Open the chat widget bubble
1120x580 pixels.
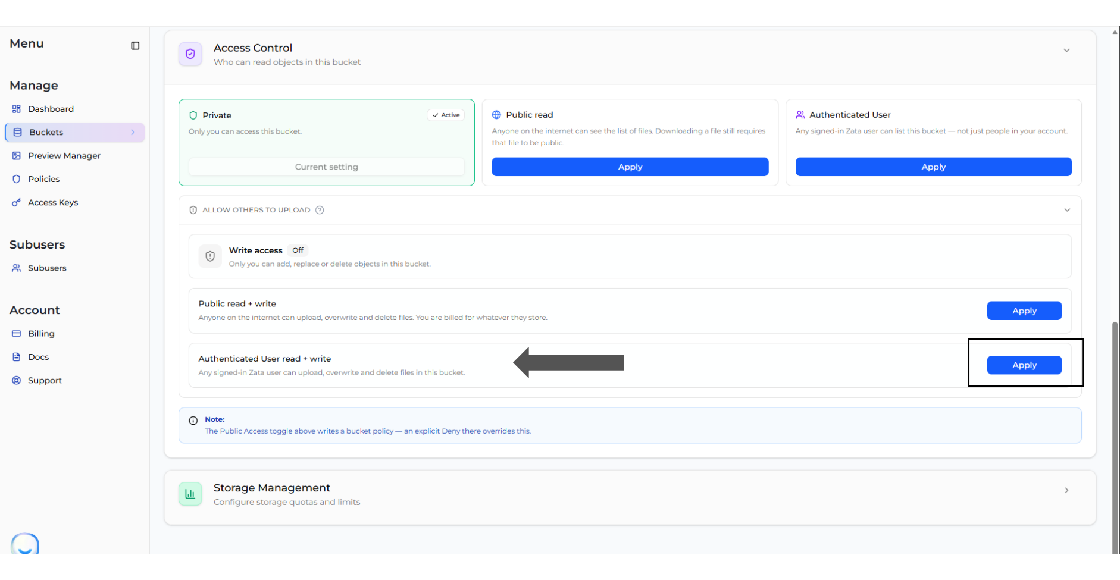click(25, 544)
